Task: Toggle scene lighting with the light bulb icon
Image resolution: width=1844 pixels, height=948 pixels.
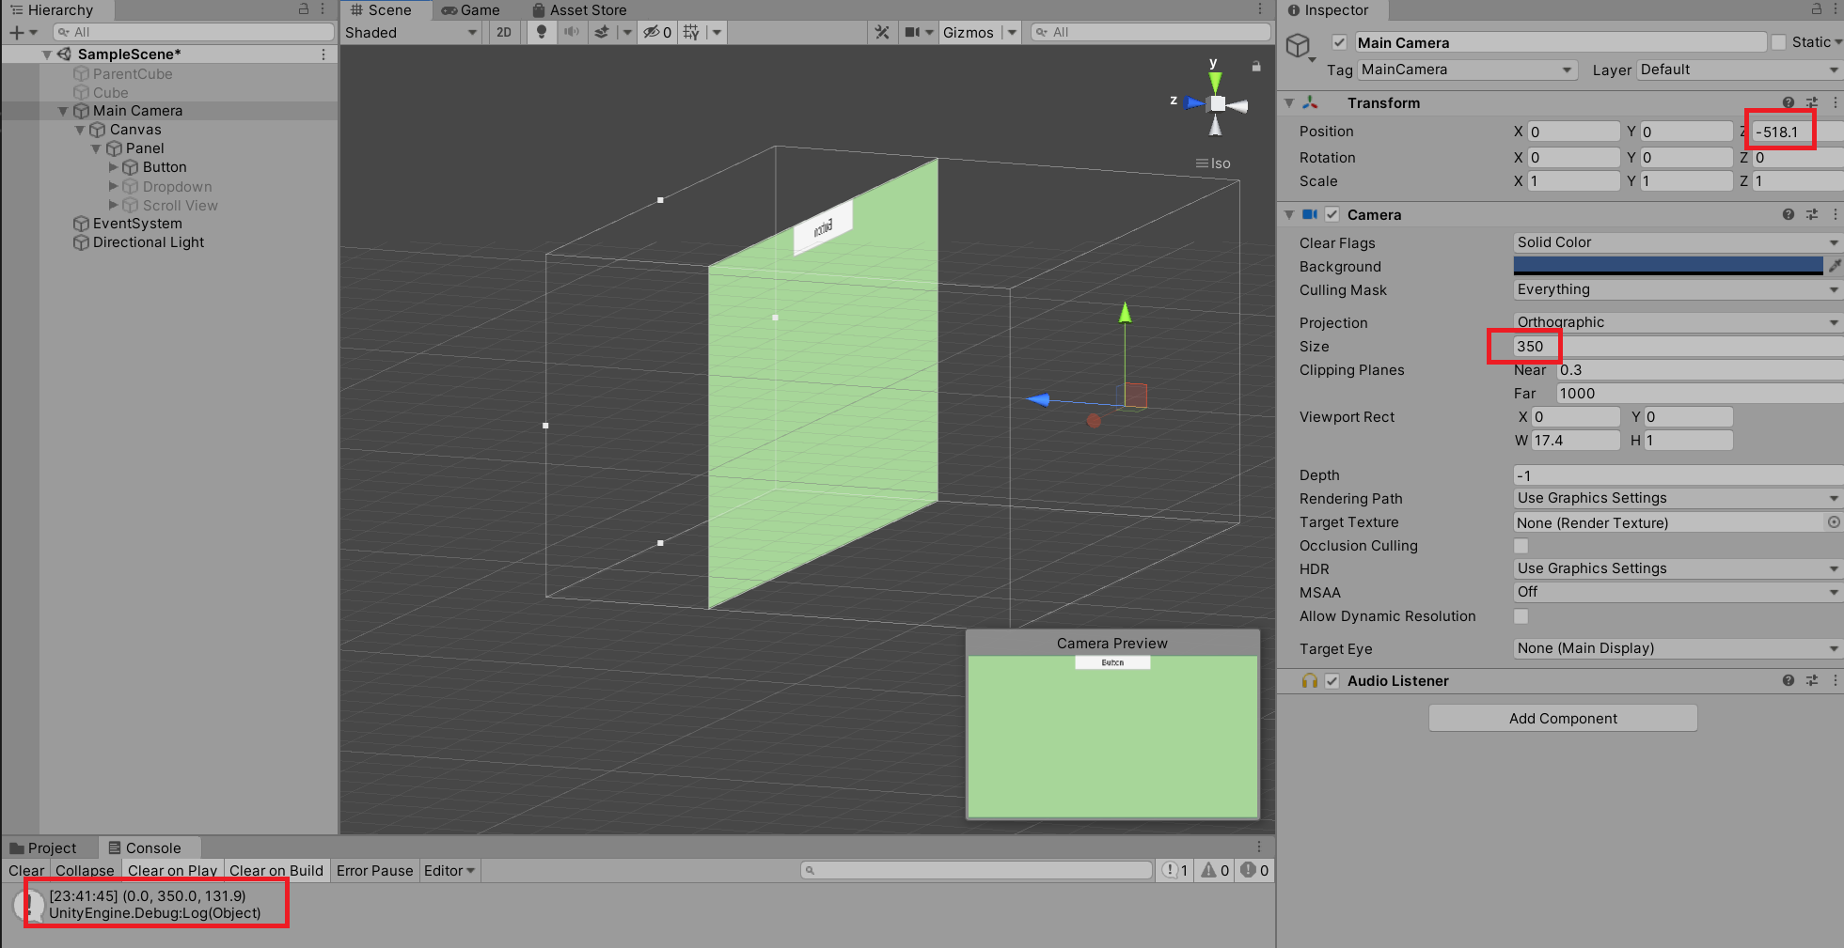Action: (x=542, y=32)
